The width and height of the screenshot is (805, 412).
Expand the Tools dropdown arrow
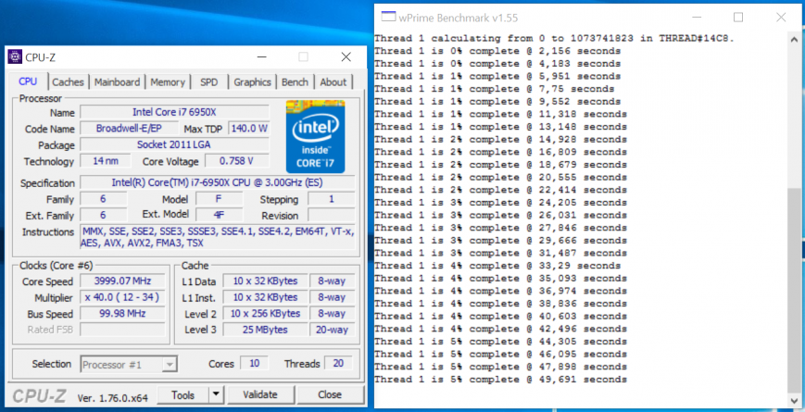pyautogui.click(x=216, y=394)
